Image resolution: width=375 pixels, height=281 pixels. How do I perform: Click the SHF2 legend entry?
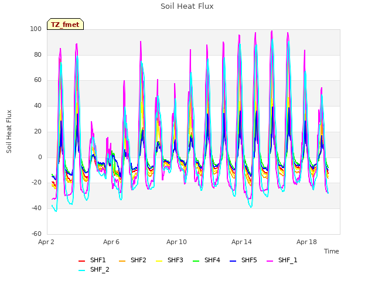(132, 260)
